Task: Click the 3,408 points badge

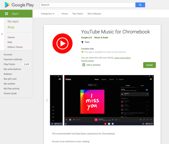Action: coord(26,64)
